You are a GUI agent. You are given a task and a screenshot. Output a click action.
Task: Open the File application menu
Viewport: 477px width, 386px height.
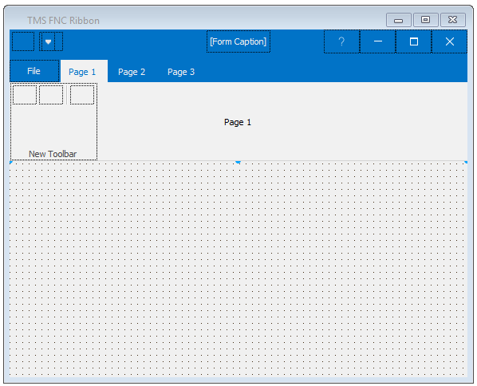click(x=34, y=71)
